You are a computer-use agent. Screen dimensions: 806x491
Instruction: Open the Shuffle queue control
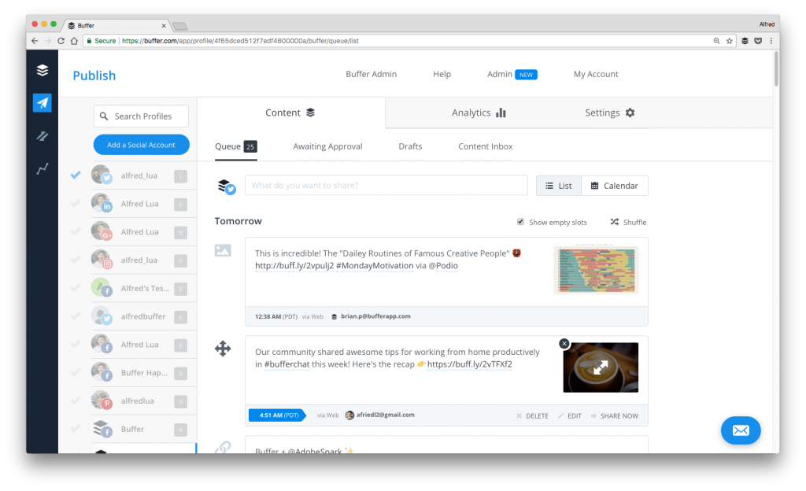click(627, 222)
